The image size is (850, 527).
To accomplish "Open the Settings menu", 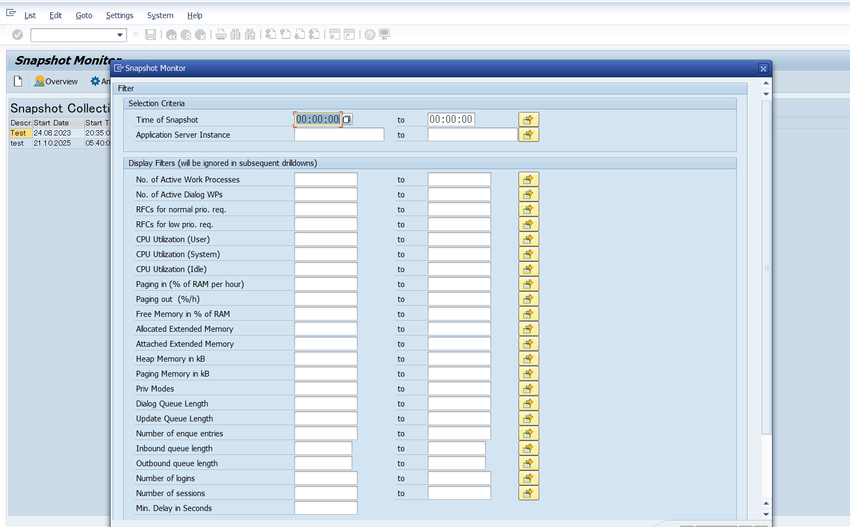I will coord(120,15).
